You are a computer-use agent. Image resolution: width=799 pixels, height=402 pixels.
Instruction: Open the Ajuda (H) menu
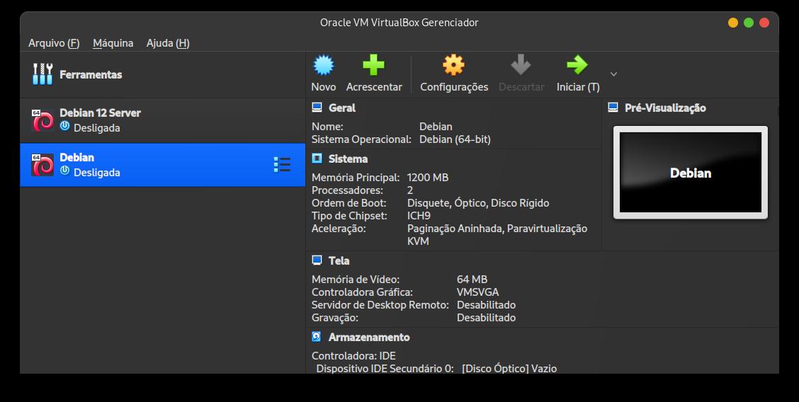pyautogui.click(x=168, y=43)
